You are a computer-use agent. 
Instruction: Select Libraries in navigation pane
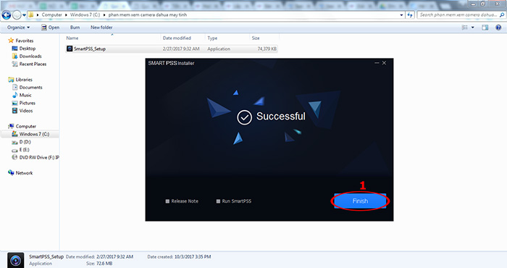pyautogui.click(x=24, y=80)
